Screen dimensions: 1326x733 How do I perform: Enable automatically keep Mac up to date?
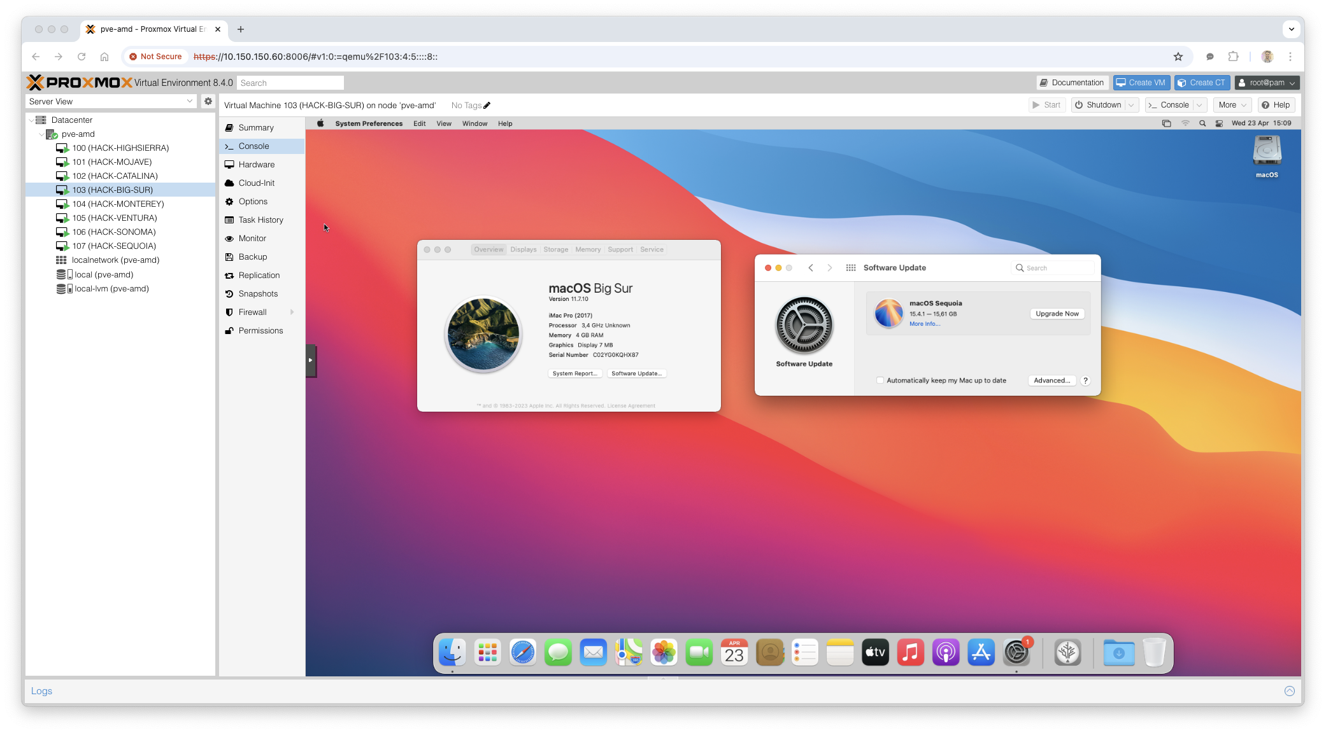[880, 380]
